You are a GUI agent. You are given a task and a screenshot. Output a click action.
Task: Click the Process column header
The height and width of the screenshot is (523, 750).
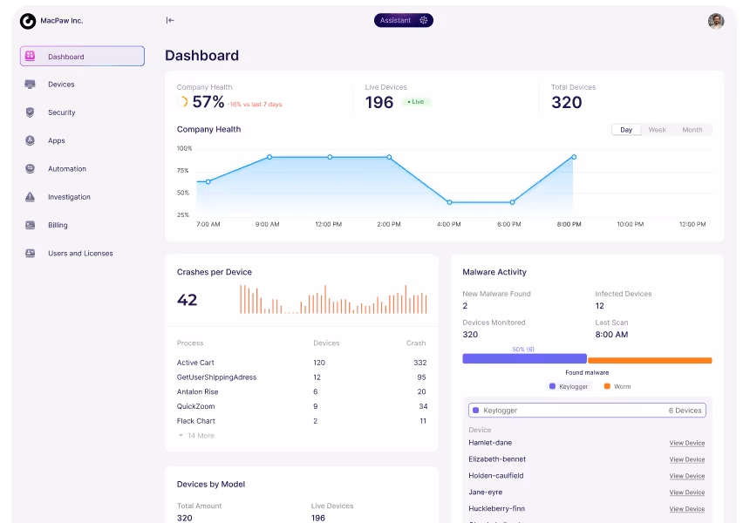point(190,343)
